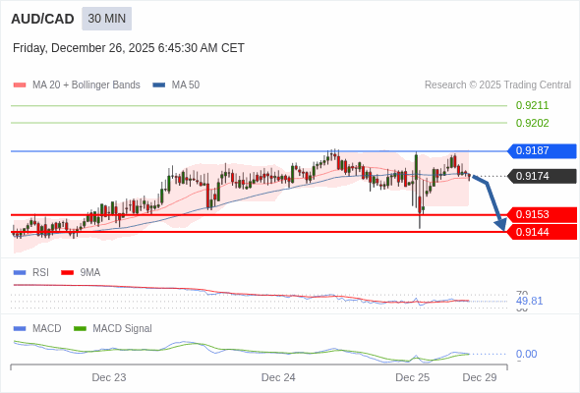
Task: Click the black 0.9174 current price tag
Action: [x=542, y=176]
